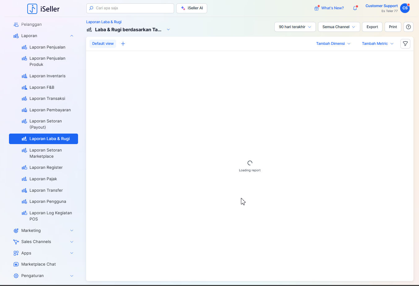Click the Marketplace Chat icon
The image size is (419, 286).
point(16,264)
